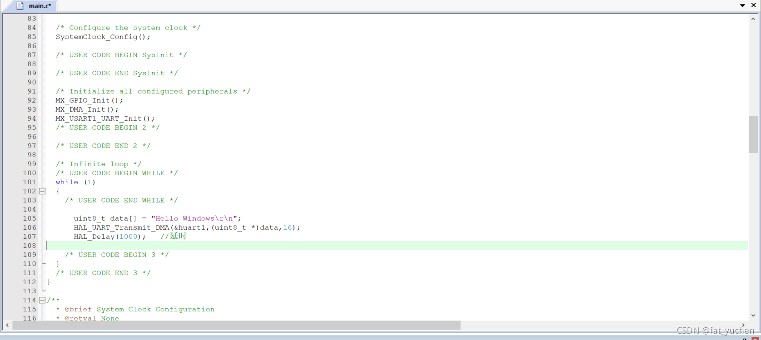Click the while keyword on line 101
The image size is (761, 340).
67,182
